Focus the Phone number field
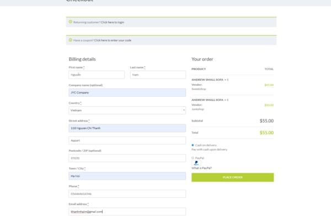The width and height of the screenshot is (331, 220). 127,194
